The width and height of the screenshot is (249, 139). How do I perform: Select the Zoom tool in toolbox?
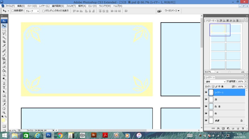coord(4,112)
